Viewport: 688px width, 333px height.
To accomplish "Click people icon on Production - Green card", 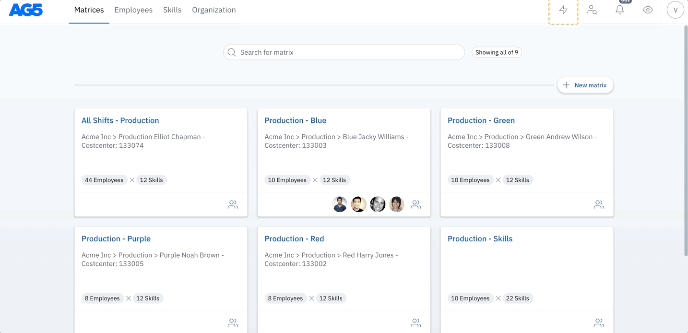I will click(599, 204).
